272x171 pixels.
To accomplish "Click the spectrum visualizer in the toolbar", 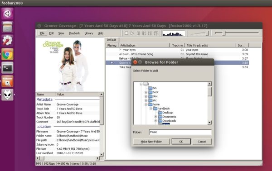I will point(173,33).
